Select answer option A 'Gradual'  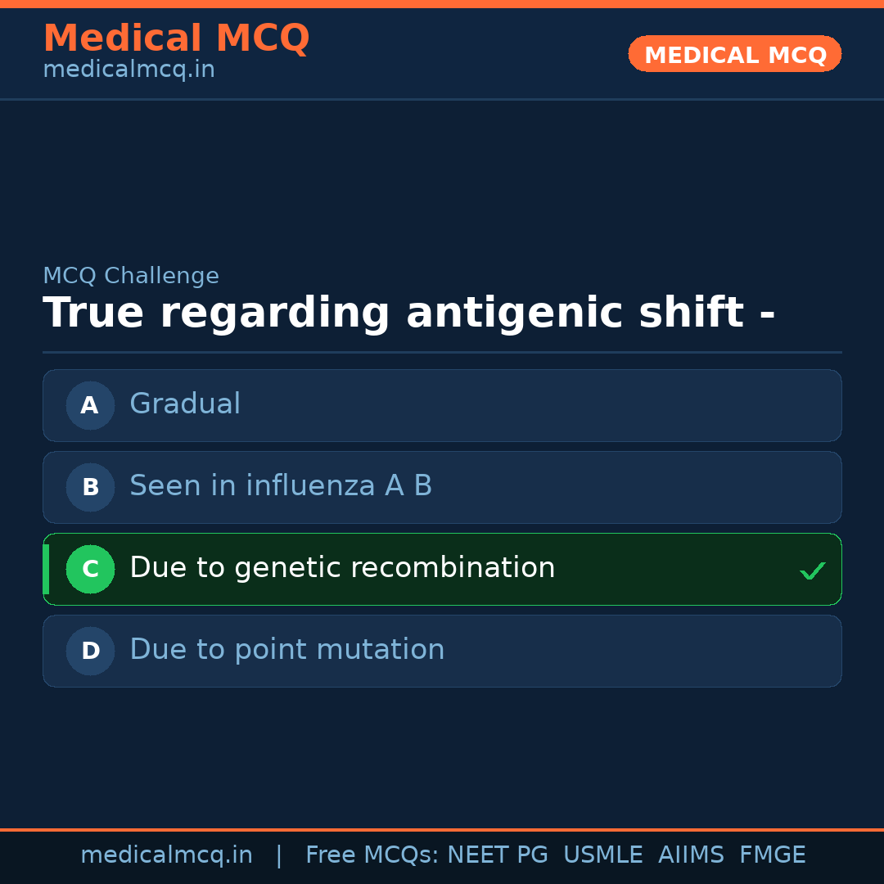[x=442, y=405]
